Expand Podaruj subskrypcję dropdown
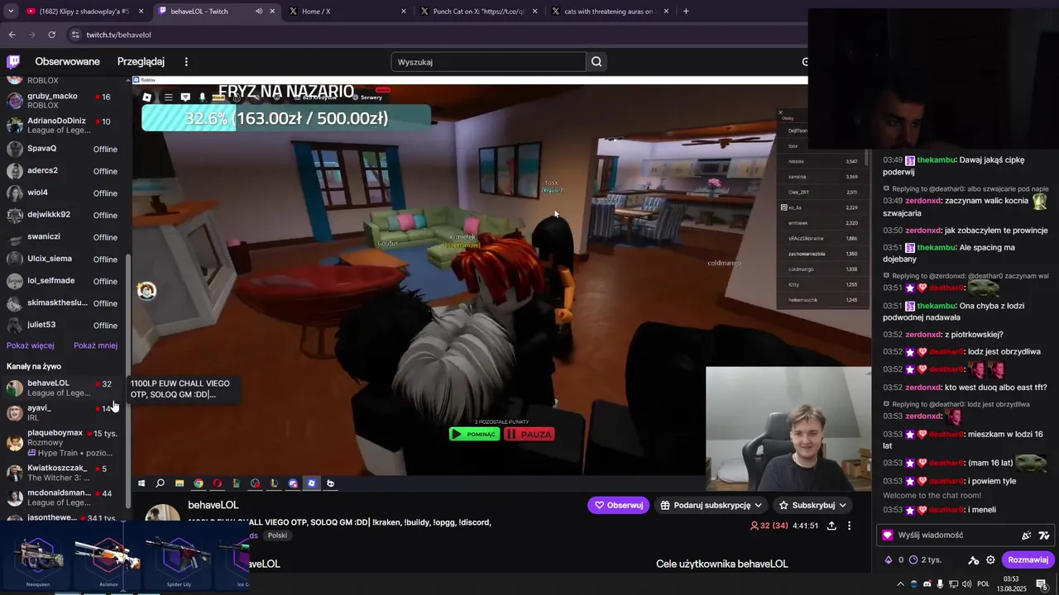 [710, 505]
